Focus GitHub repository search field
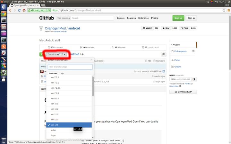Screen dimensions: 231x144 coord(92,18)
